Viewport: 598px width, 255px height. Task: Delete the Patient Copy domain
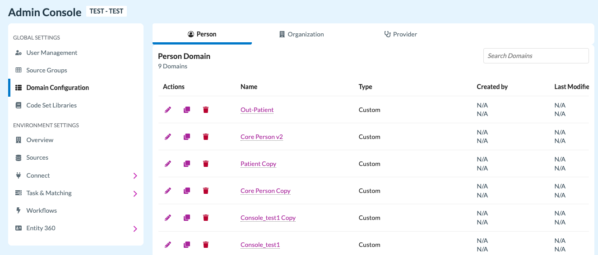click(x=206, y=164)
